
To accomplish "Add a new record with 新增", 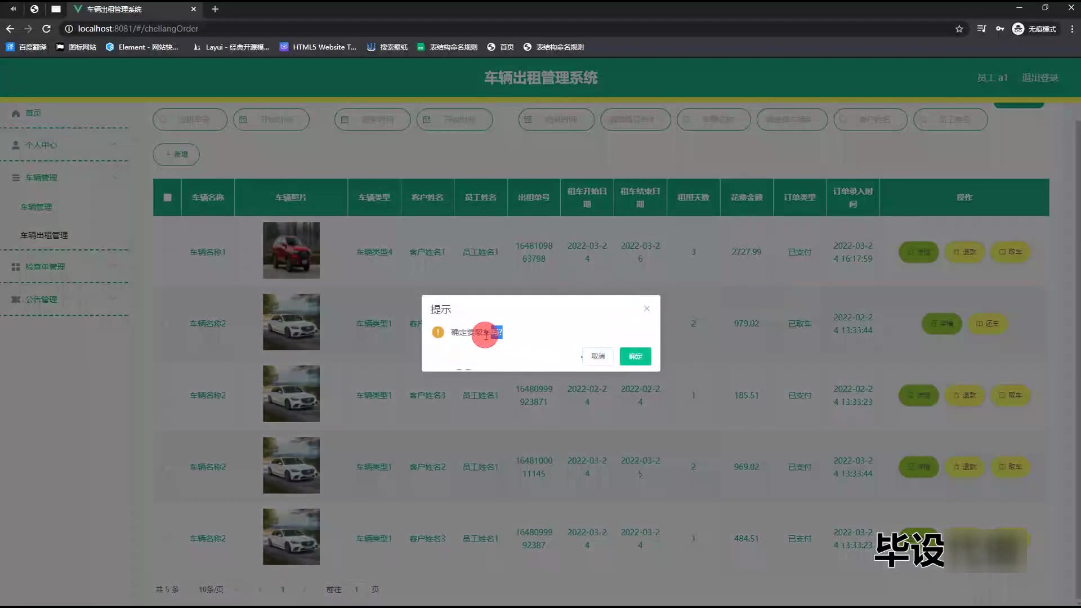I will point(176,154).
